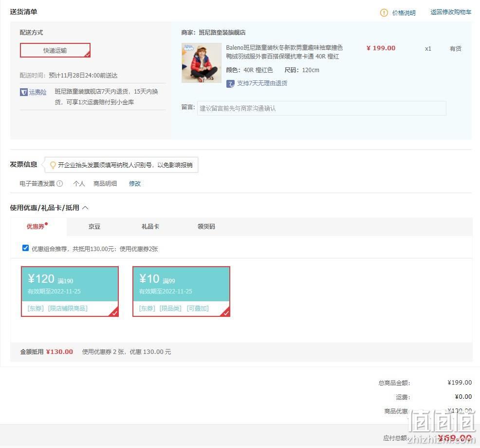Click the 商品明细 invoice content text
The width and height of the screenshot is (480, 448).
[x=105, y=183]
